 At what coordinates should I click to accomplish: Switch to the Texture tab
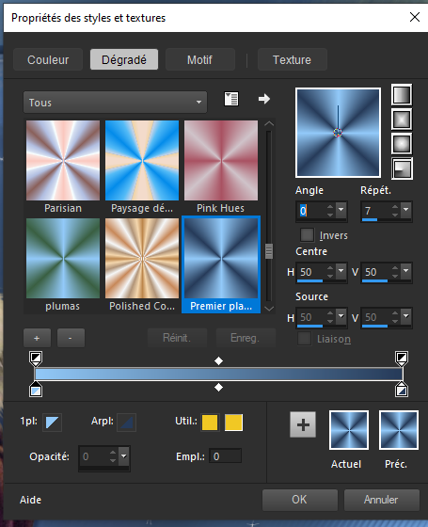point(292,60)
